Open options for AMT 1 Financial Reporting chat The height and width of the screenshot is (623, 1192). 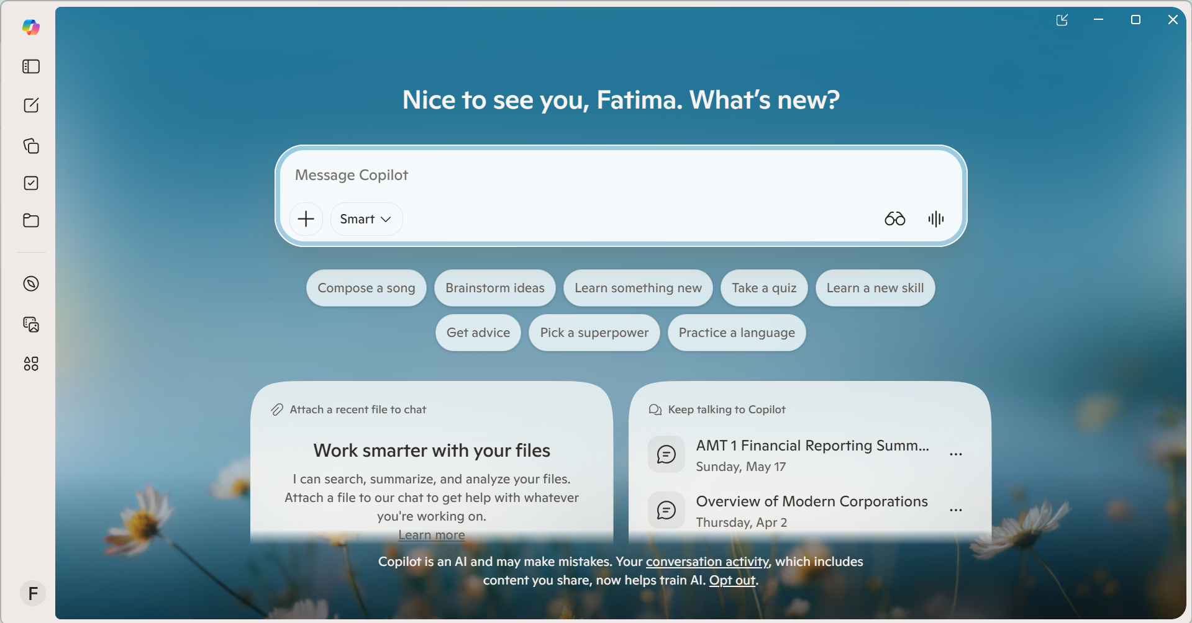(x=956, y=454)
